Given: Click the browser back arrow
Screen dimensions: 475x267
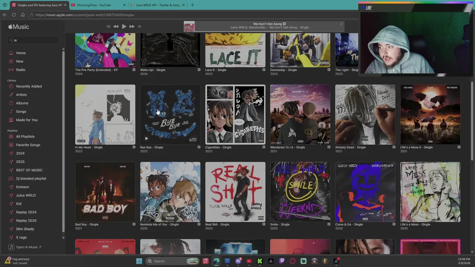Looking at the screenshot, I should click(5, 15).
